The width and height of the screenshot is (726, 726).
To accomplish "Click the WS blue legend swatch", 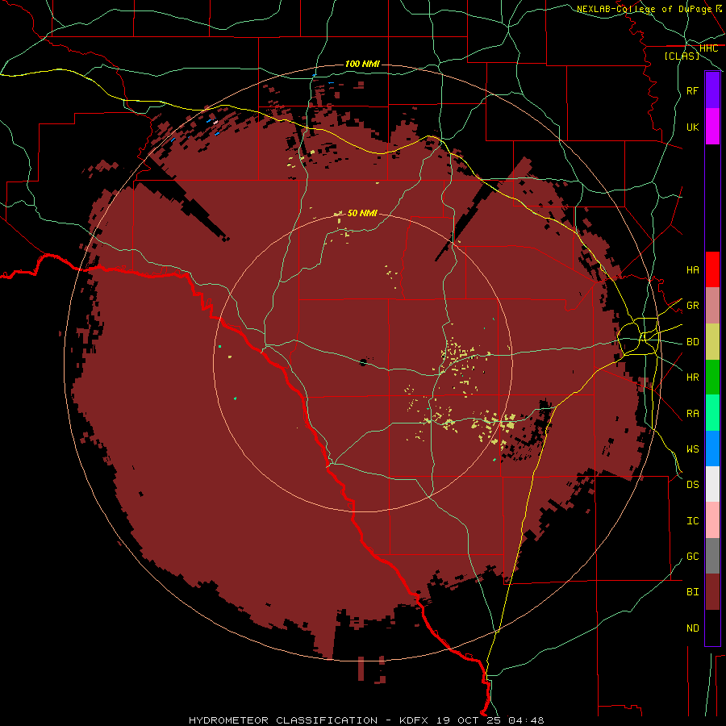I will coord(712,449).
